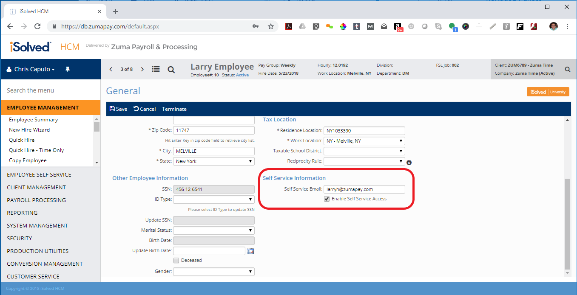577x295 pixels.
Task: Open the birth date calendar picker
Action: click(250, 251)
